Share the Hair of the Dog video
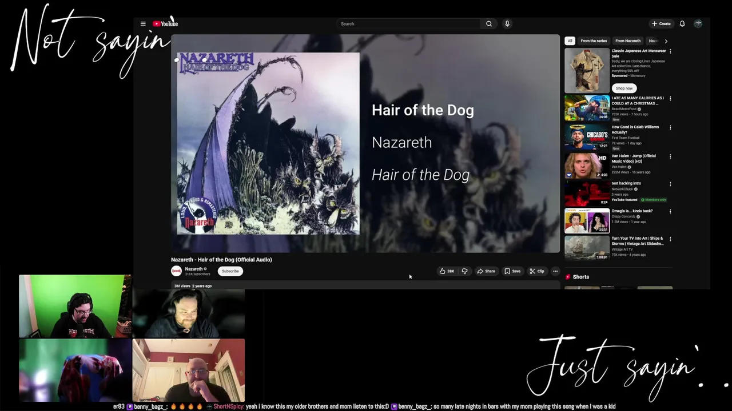Viewport: 732px width, 411px height. tap(486, 271)
